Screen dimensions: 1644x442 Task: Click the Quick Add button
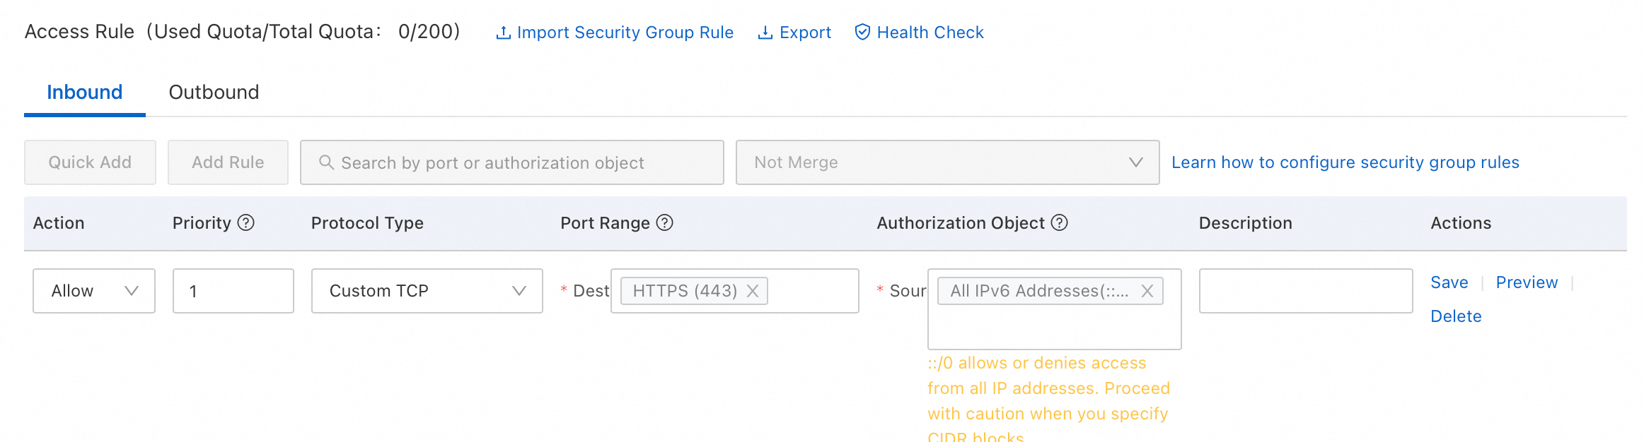click(90, 162)
